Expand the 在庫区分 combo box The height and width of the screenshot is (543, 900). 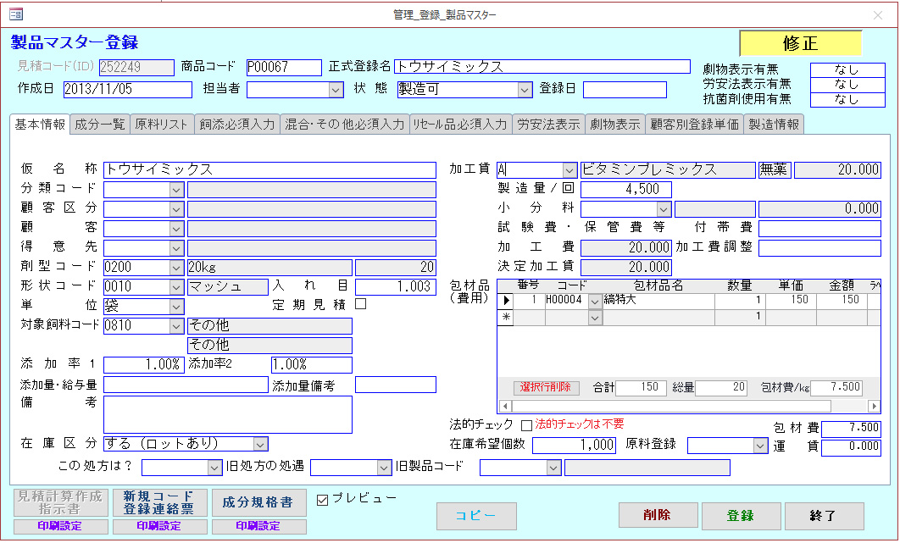260,444
